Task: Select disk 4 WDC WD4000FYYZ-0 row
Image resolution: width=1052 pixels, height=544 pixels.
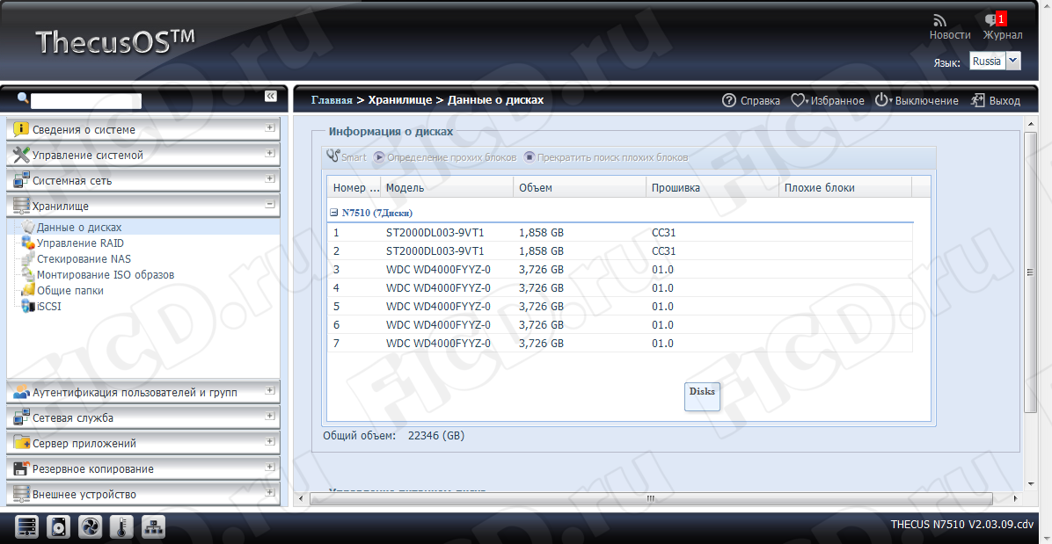Action: pyautogui.click(x=620, y=288)
